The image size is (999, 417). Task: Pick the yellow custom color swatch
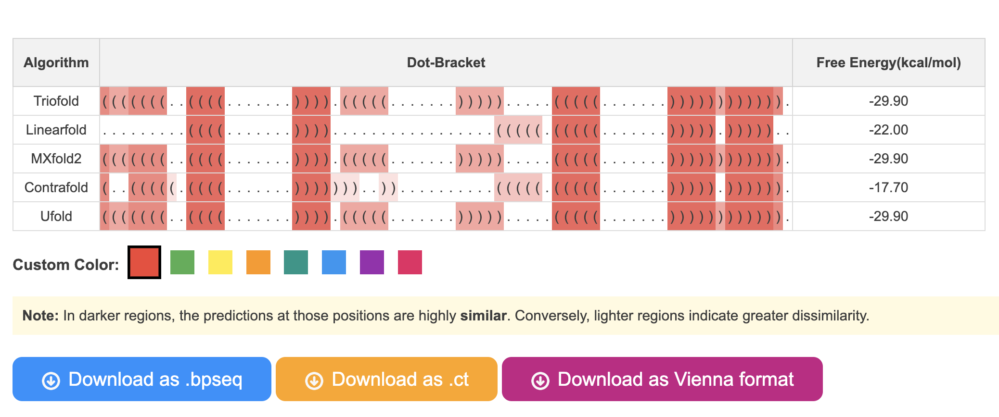(220, 262)
